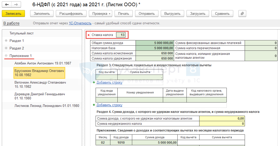Click the Код дохода cell 1010
Image resolution: width=280 pixels, height=146 pixels.
121,143
